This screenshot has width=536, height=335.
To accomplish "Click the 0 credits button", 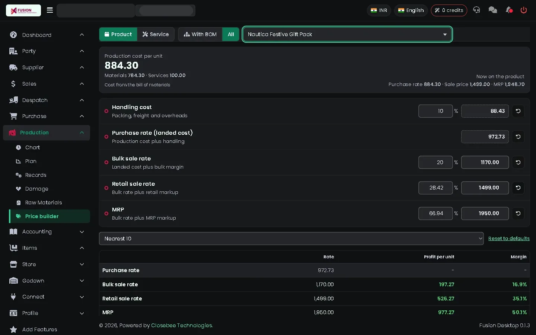I will coord(449,10).
